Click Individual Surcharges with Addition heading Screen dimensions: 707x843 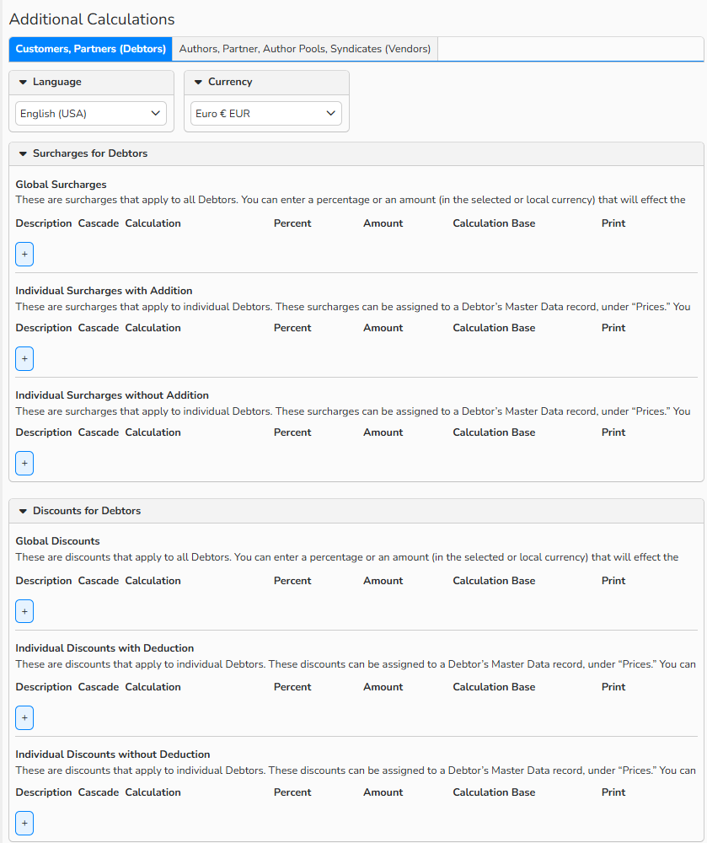(104, 291)
